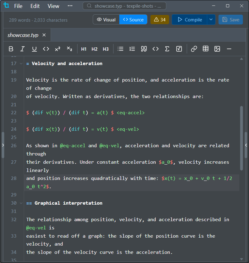This screenshot has height=263, width=249.
Task: Open the more menus ellipsis
Action: click(70, 6)
